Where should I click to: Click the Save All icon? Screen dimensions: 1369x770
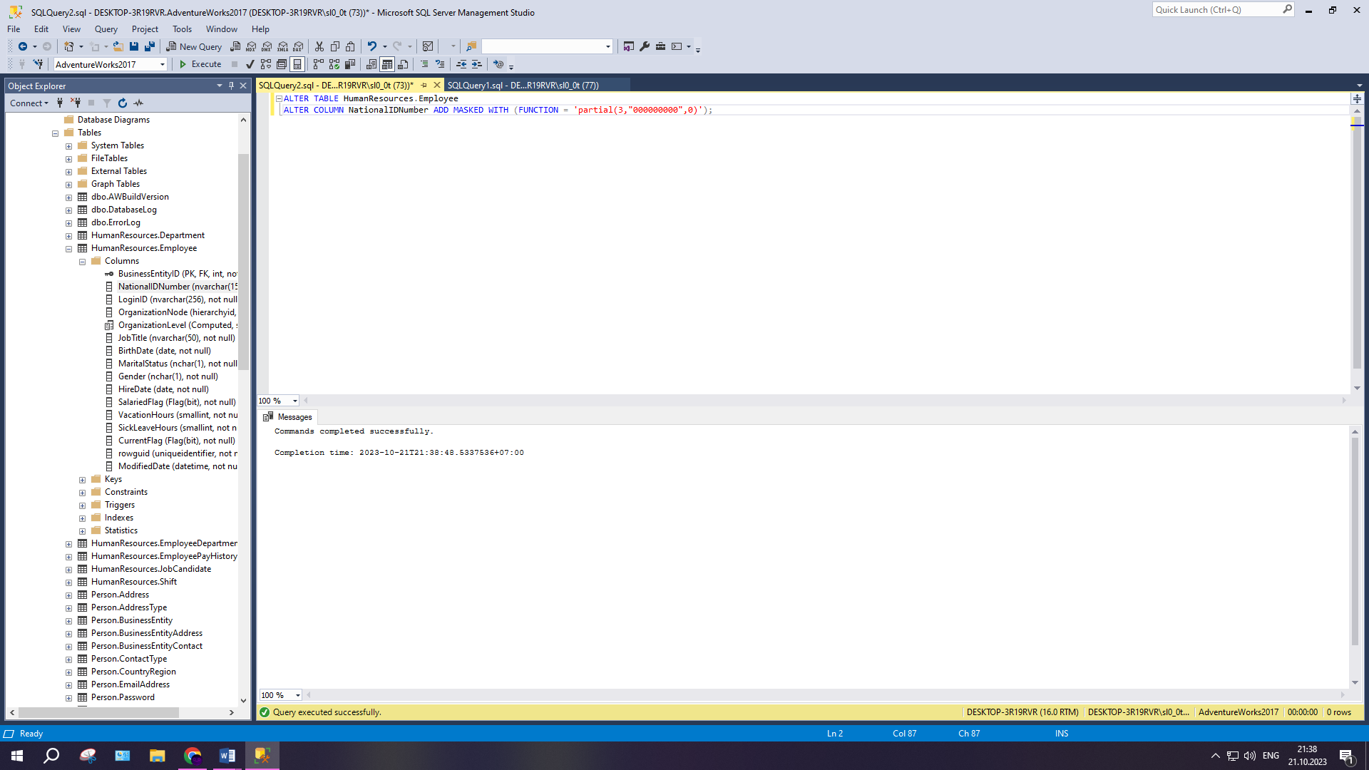pyautogui.click(x=150, y=46)
